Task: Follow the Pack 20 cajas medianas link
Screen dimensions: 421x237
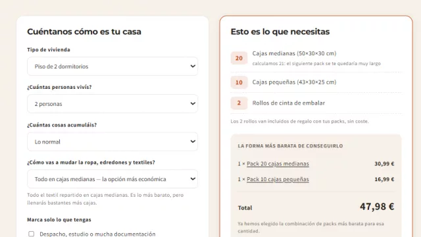Action: (x=278, y=164)
